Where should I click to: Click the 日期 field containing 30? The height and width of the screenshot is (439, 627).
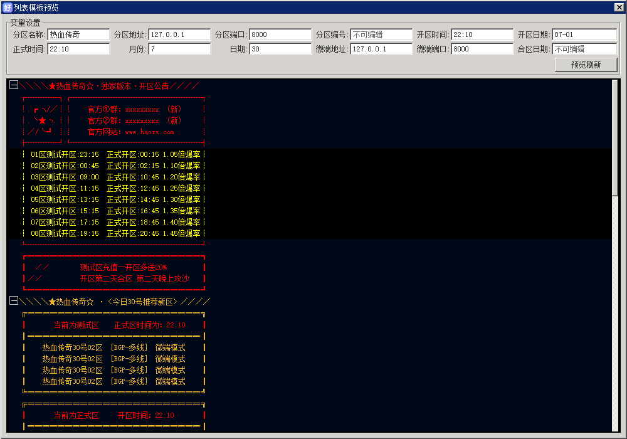coord(280,49)
